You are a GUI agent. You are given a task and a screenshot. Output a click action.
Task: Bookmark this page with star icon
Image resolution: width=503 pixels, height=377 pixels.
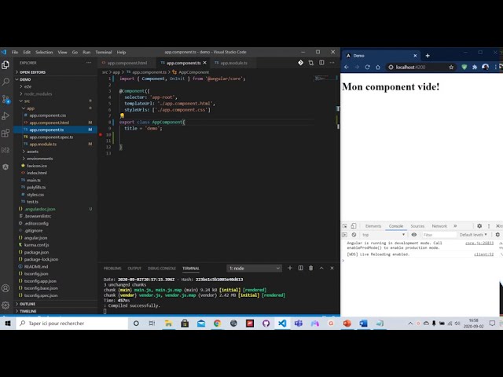coord(451,67)
